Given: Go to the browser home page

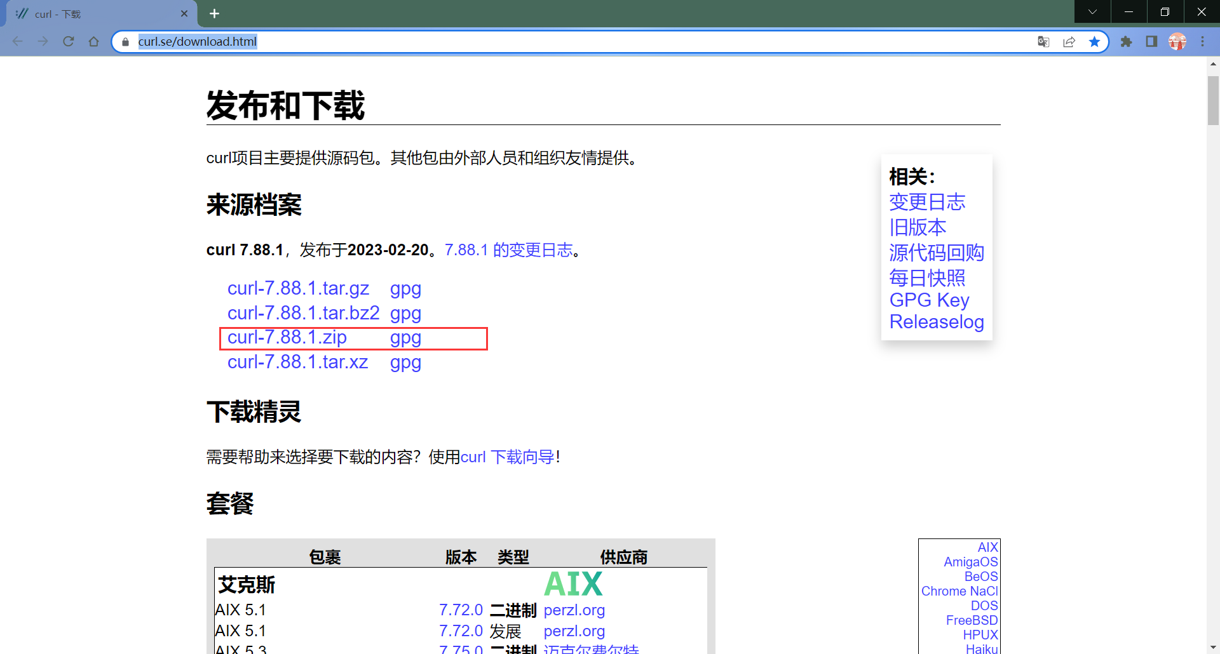Looking at the screenshot, I should [x=94, y=41].
